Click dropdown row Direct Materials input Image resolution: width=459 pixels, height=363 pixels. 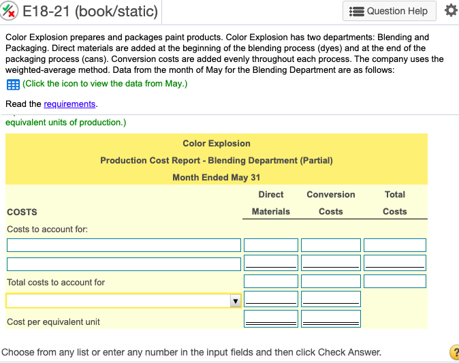271,299
